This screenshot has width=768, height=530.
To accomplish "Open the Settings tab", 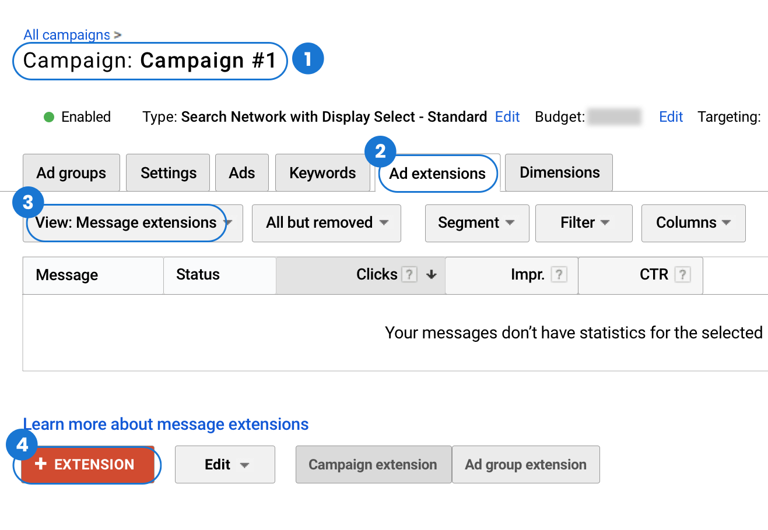I will pyautogui.click(x=167, y=172).
